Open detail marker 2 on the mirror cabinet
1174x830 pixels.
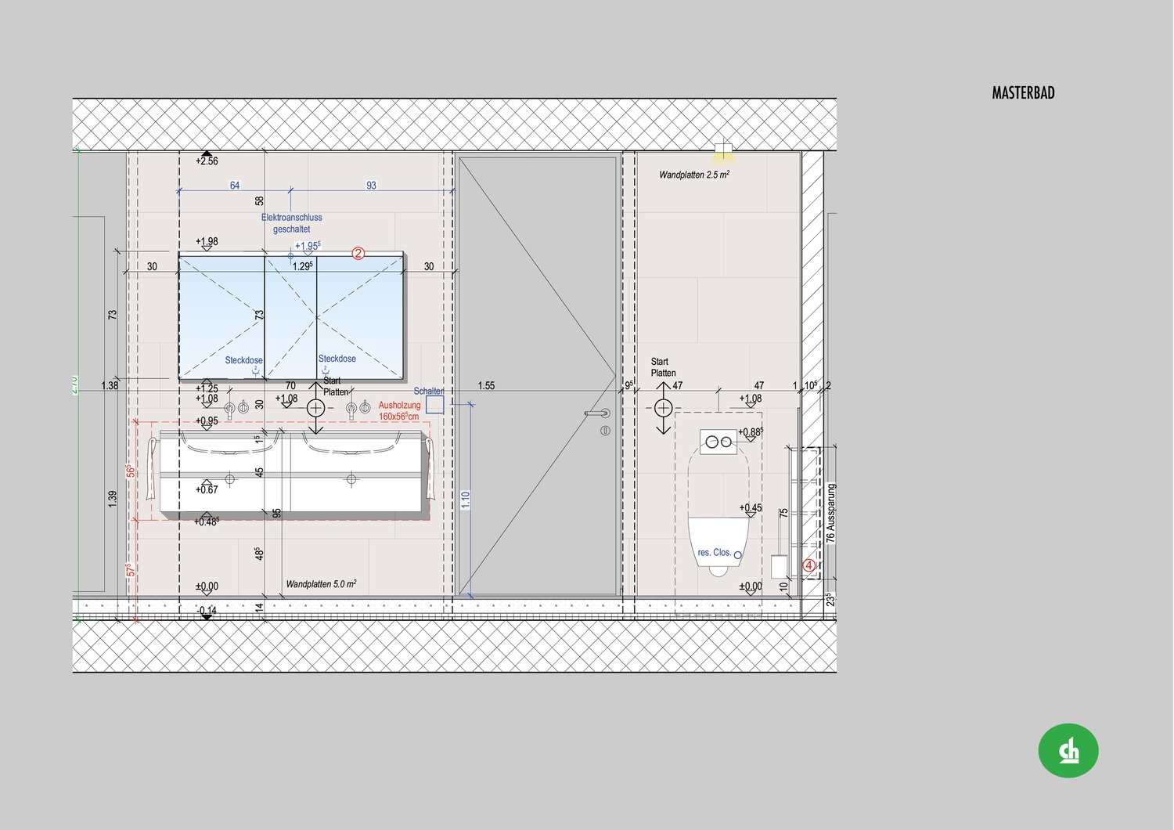358,253
